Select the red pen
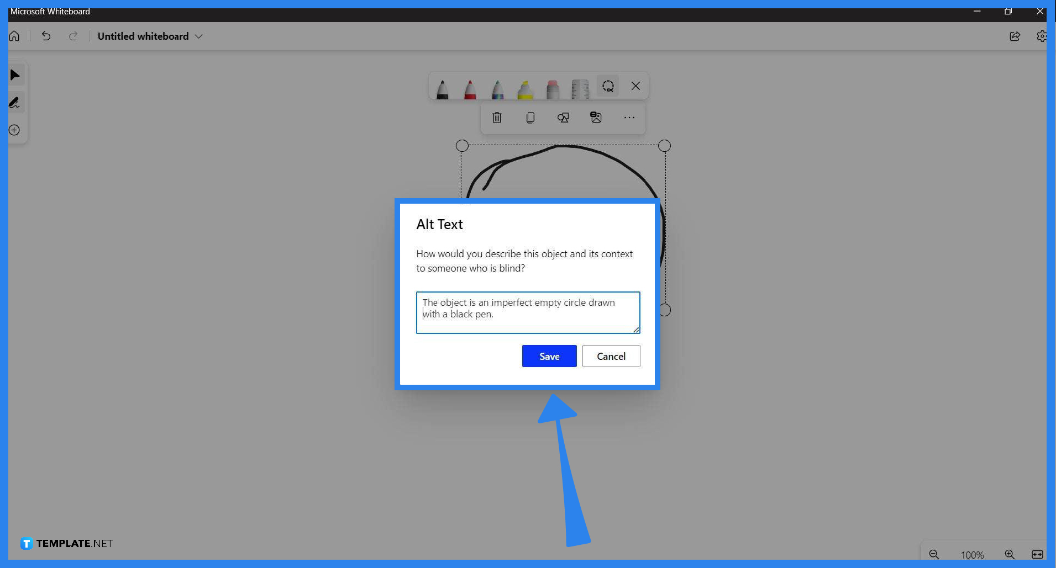The width and height of the screenshot is (1056, 568). pyautogui.click(x=469, y=87)
